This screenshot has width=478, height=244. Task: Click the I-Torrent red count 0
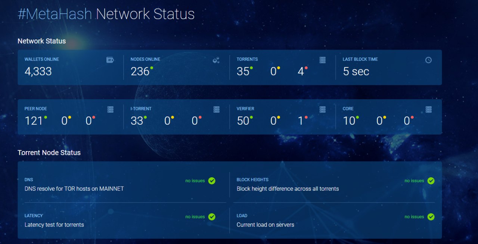pyautogui.click(x=195, y=121)
